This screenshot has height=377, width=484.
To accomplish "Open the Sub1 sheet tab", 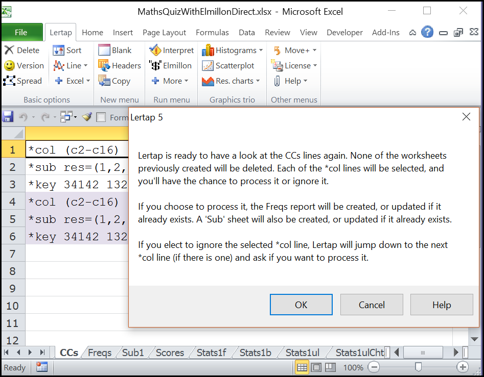I will (133, 353).
